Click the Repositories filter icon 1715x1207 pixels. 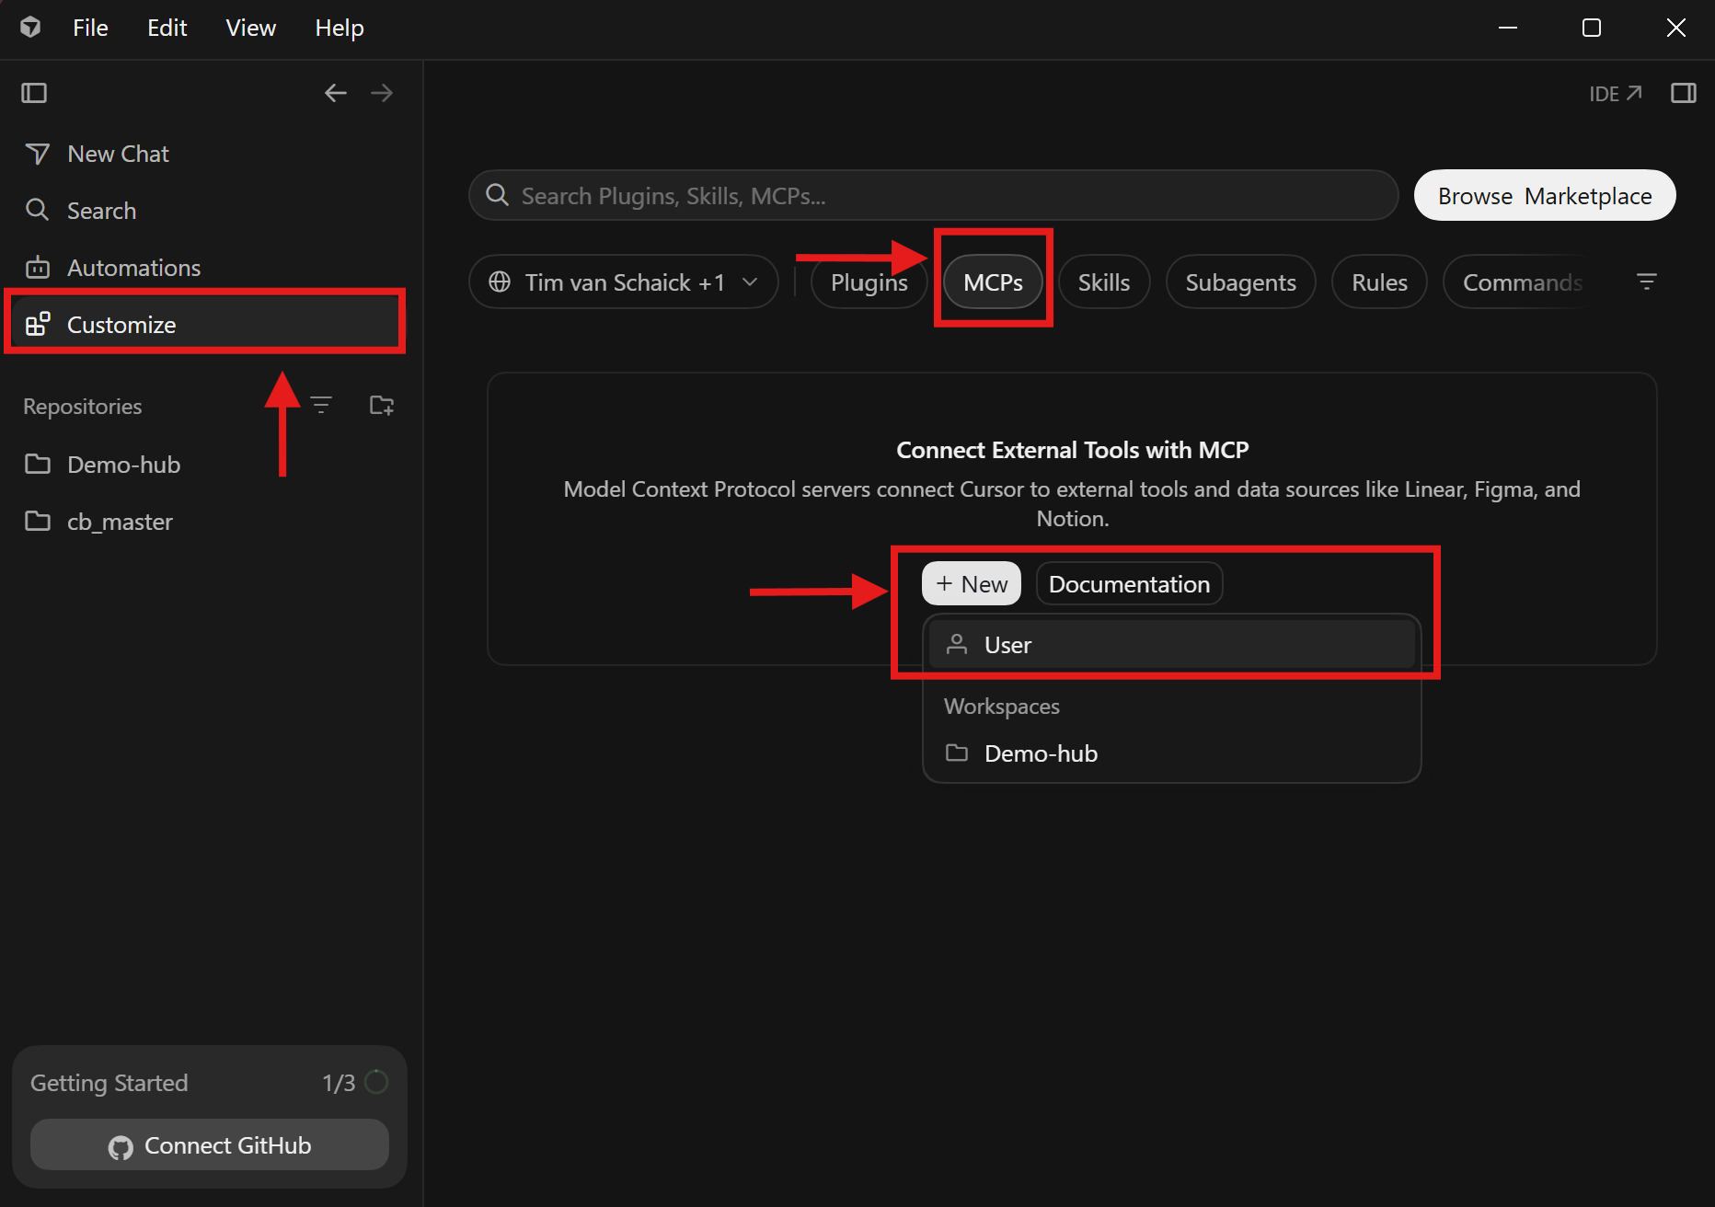coord(321,405)
